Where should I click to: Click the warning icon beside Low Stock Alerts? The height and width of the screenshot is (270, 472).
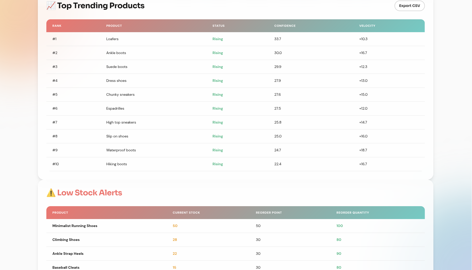[51, 193]
